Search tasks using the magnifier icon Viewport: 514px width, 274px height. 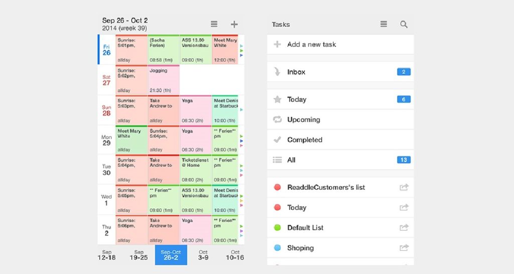[404, 24]
